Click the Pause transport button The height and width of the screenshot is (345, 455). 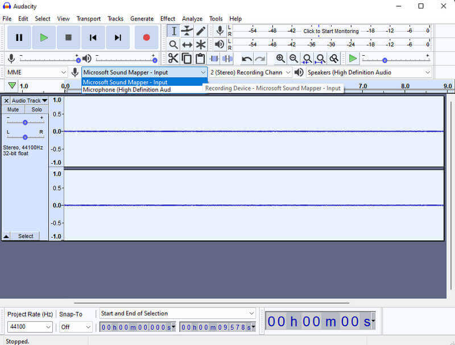pyautogui.click(x=19, y=38)
